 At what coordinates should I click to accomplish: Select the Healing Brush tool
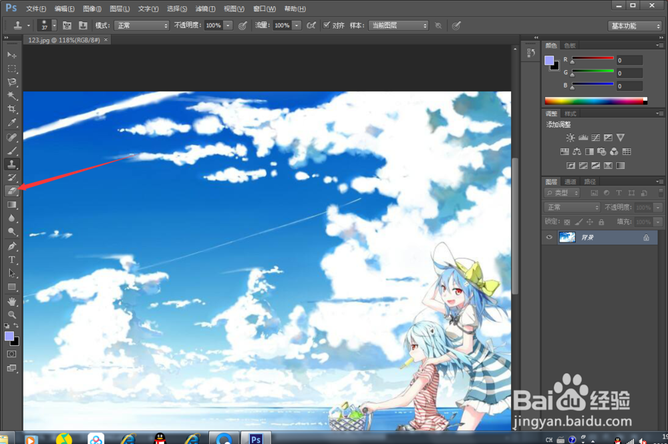[12, 137]
